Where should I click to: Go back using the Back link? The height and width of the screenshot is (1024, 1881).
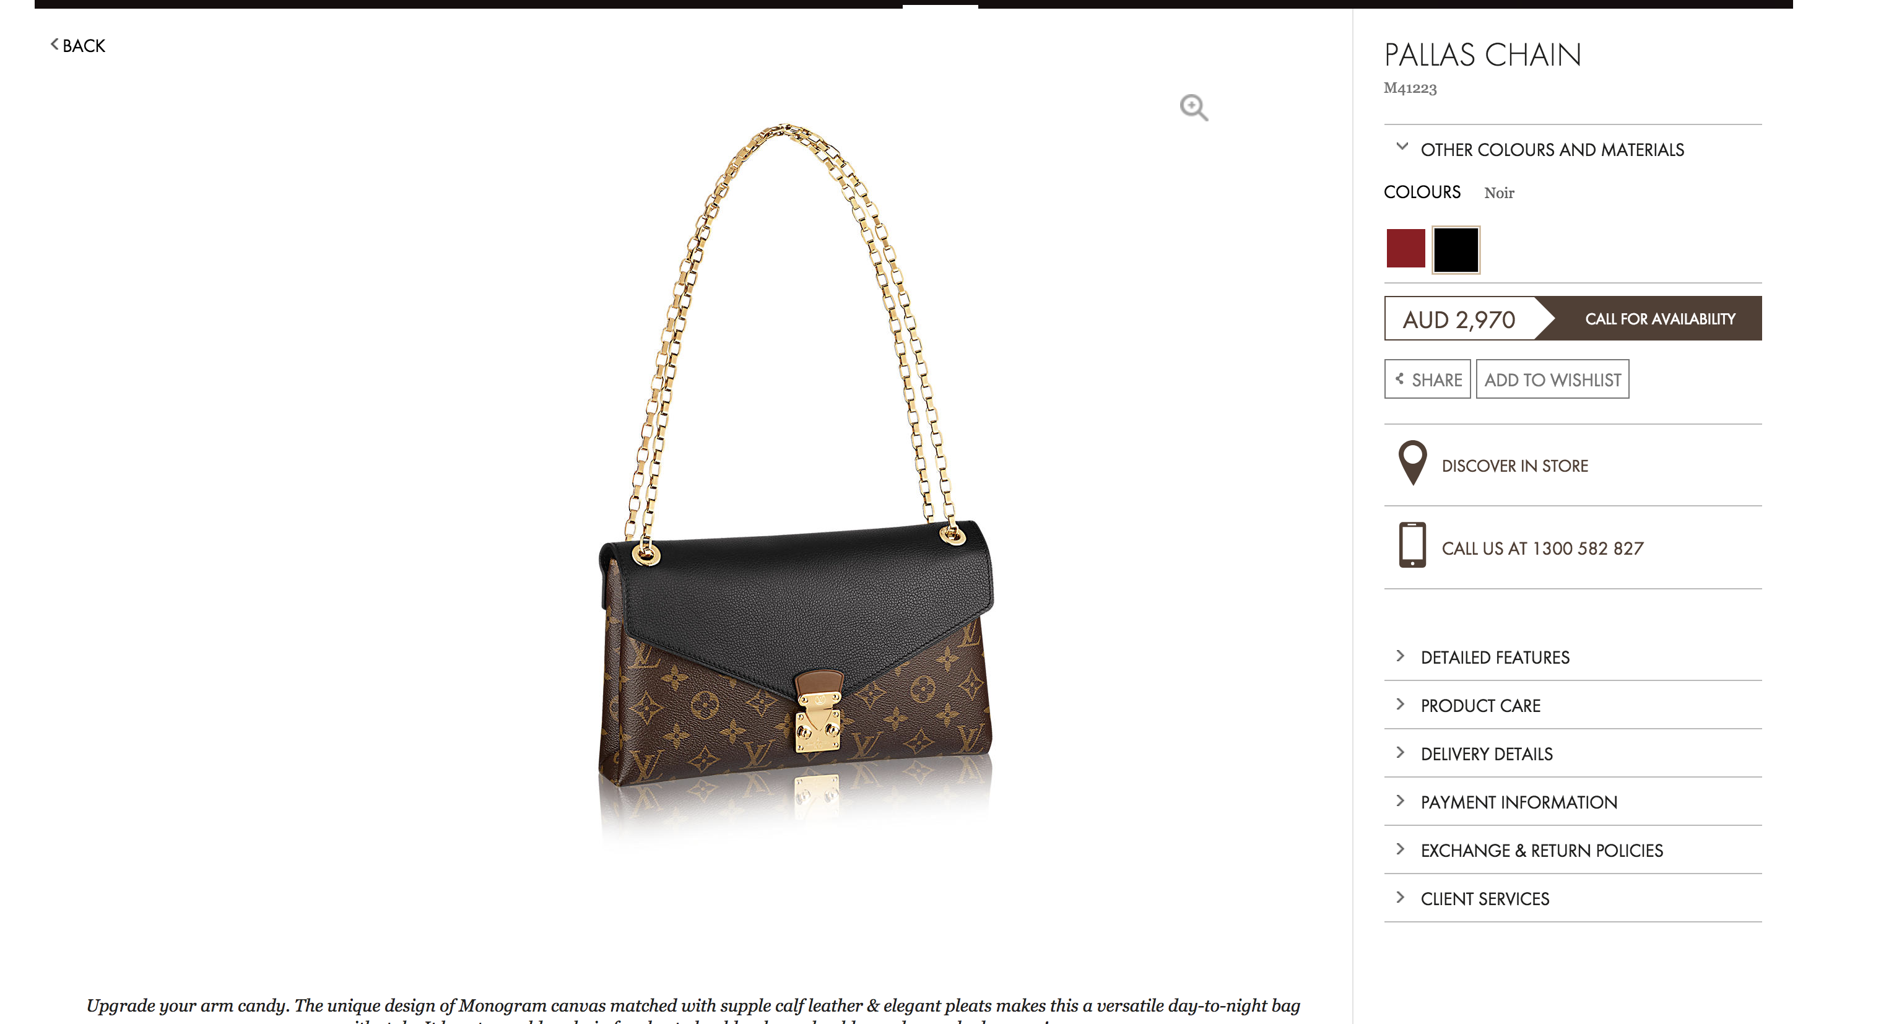pos(77,45)
